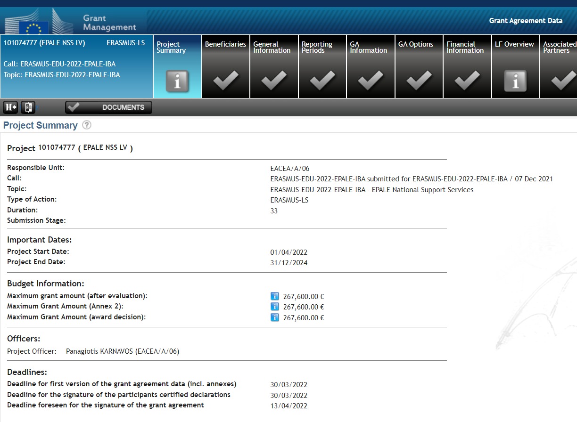Select the Reporting Periods tab
The image size is (577, 422).
click(x=322, y=66)
